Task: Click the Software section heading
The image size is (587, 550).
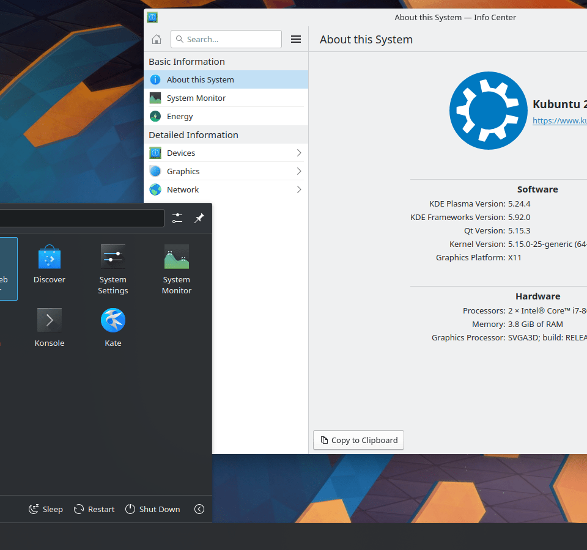Action: click(x=537, y=189)
